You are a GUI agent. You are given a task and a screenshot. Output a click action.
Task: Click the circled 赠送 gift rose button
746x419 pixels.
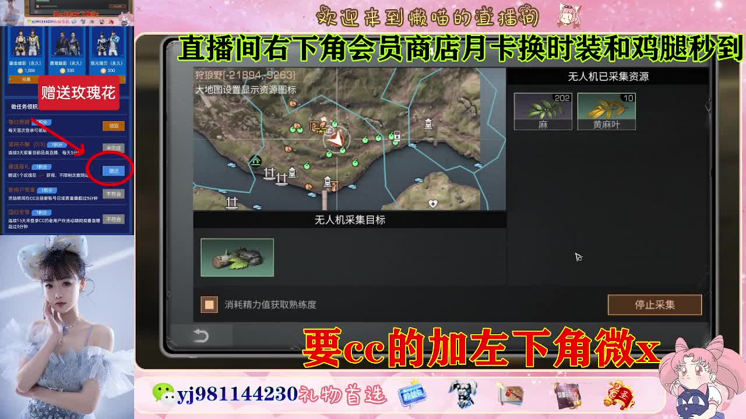pyautogui.click(x=114, y=171)
